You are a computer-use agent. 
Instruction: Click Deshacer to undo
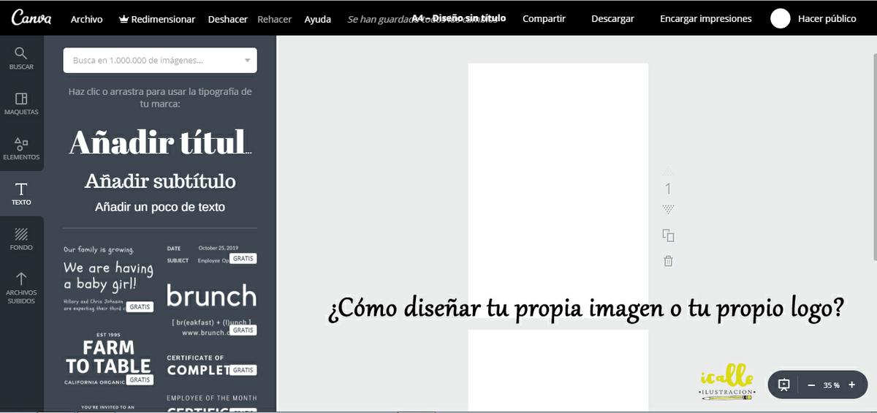click(x=227, y=19)
